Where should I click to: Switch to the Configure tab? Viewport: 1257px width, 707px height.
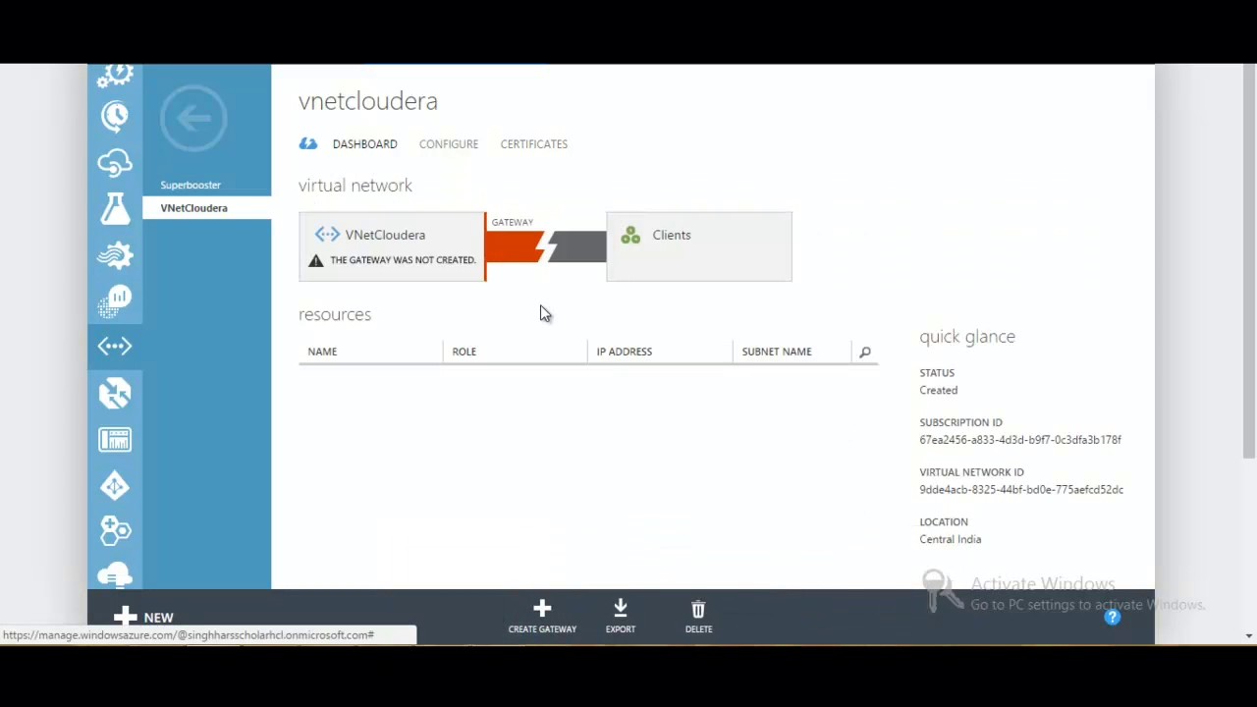[449, 143]
